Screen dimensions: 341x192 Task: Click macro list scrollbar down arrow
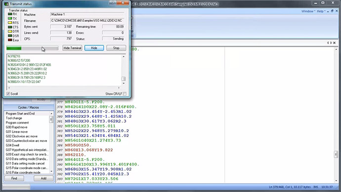coord(51,172)
